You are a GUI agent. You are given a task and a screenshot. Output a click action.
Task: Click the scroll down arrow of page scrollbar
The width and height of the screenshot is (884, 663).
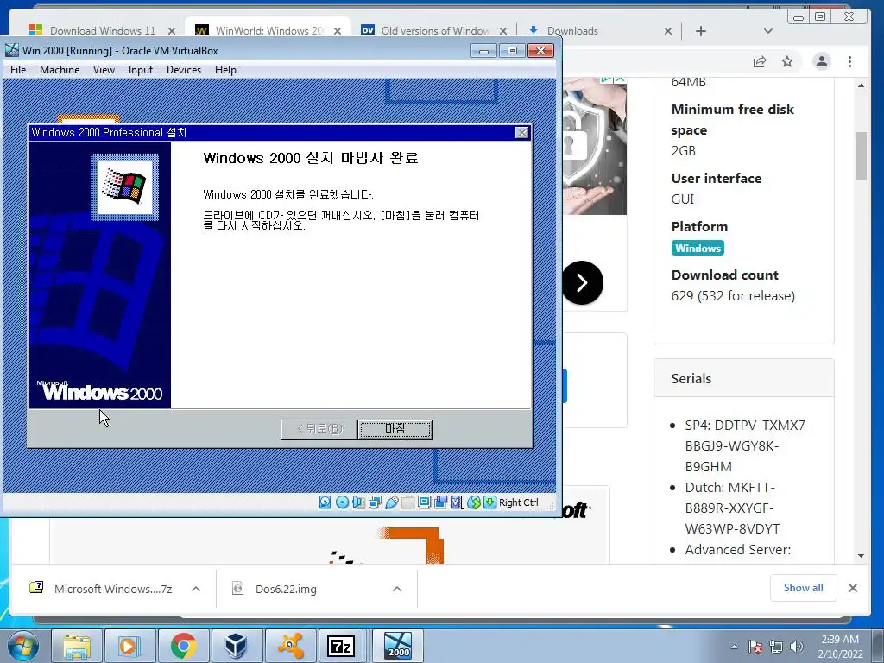coord(861,555)
